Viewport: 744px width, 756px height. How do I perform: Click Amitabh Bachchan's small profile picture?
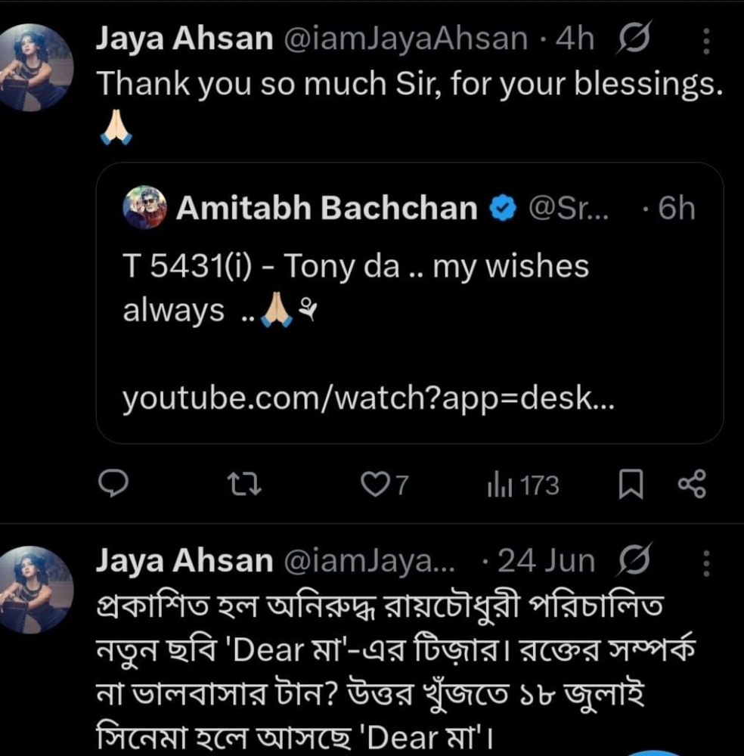coord(144,208)
